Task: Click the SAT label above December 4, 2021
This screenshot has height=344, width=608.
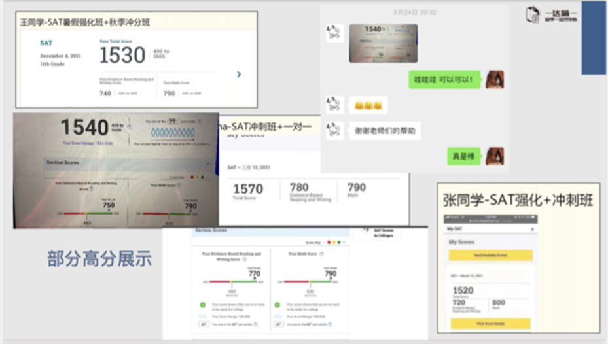Action: (x=46, y=43)
